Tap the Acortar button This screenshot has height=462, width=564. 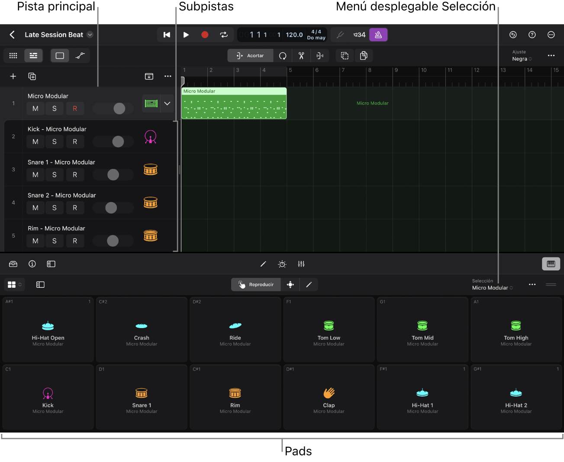click(x=250, y=55)
